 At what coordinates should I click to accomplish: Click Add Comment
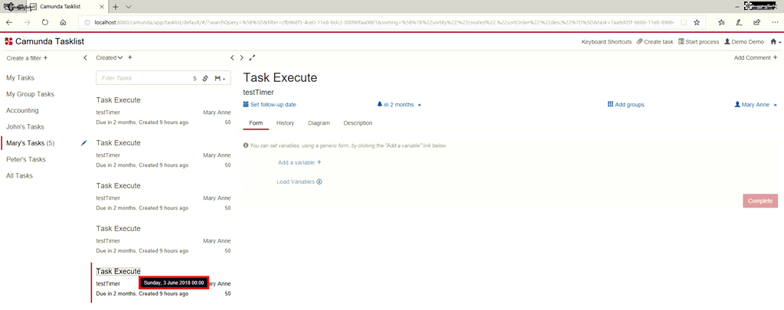tap(756, 58)
